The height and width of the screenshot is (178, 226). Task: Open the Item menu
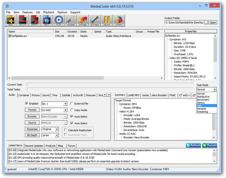16,12
